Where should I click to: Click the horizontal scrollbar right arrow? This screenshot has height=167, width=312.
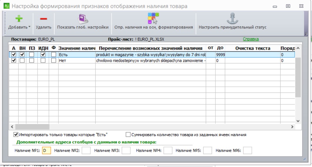292,126
